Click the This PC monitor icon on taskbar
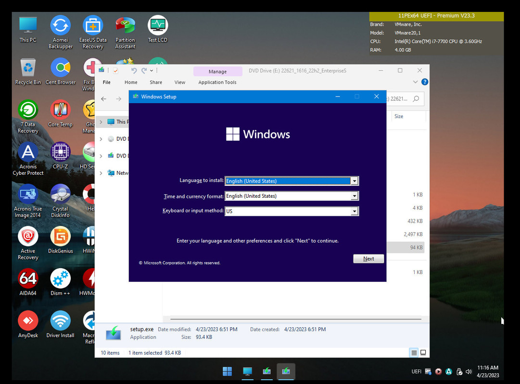Viewport: 520px width, 384px height. (x=247, y=372)
